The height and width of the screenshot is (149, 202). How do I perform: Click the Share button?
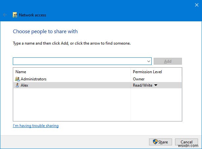click(x=161, y=142)
